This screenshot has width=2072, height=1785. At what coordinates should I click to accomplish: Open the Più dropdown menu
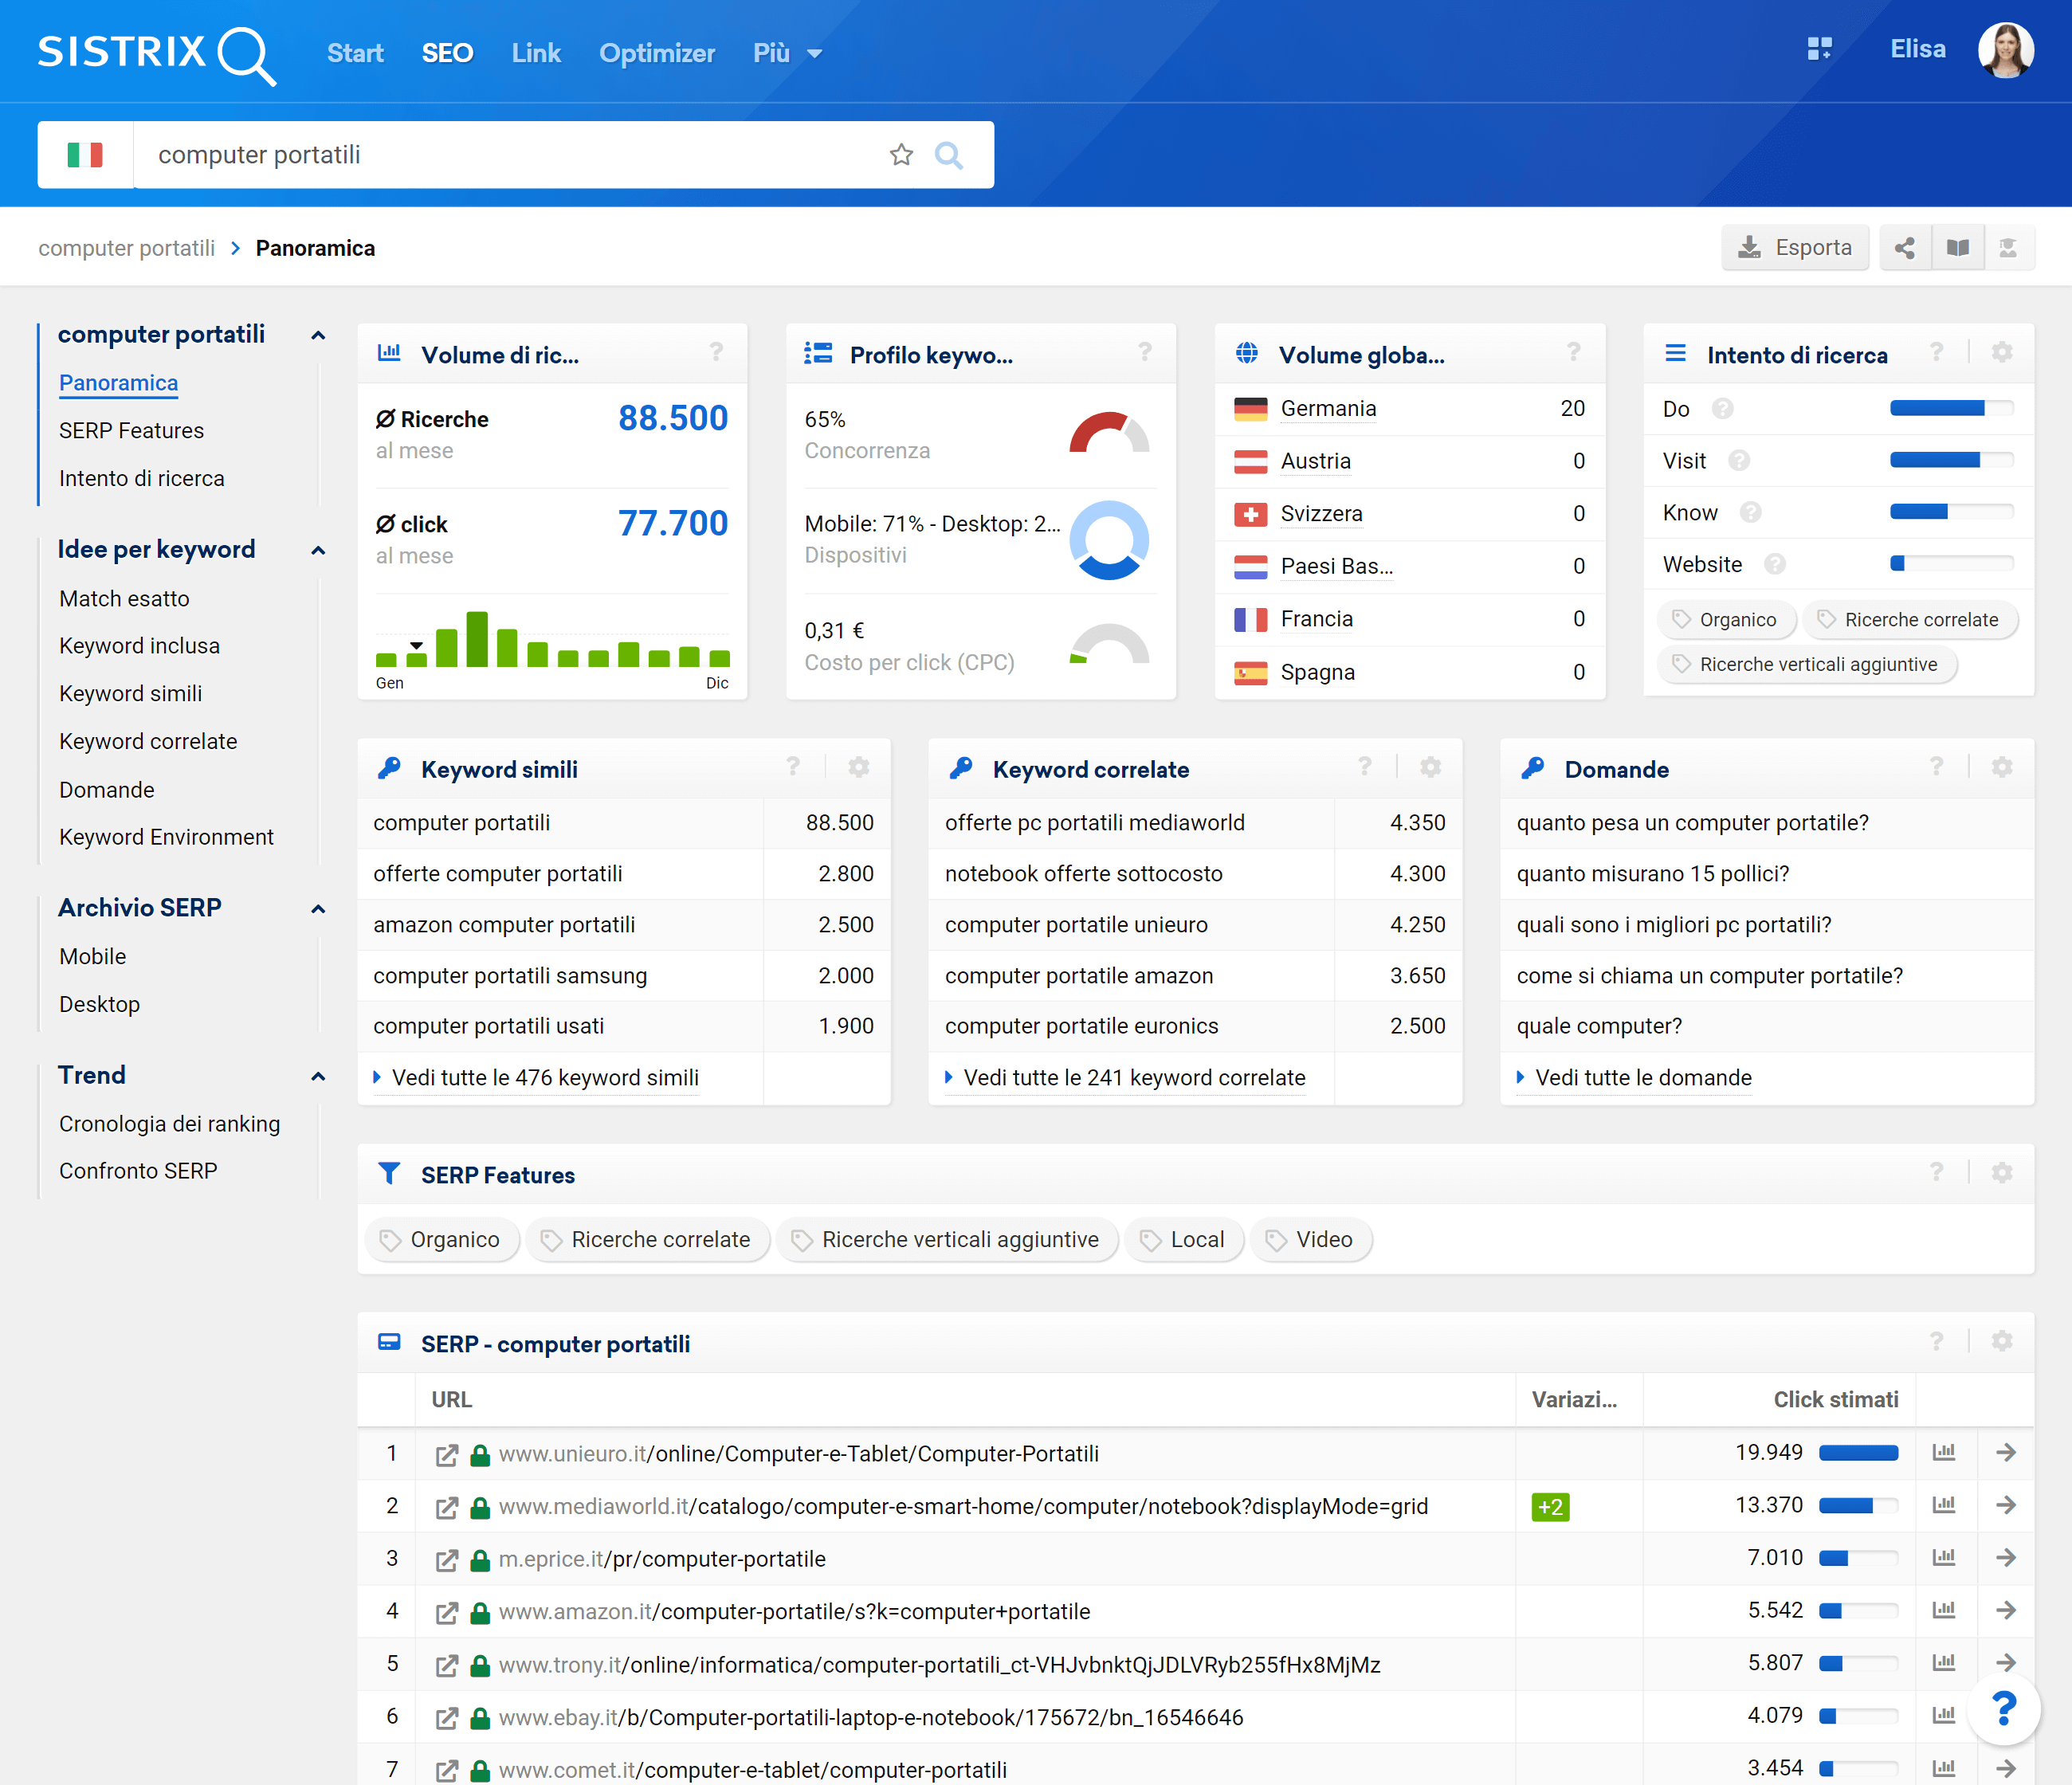click(x=787, y=53)
